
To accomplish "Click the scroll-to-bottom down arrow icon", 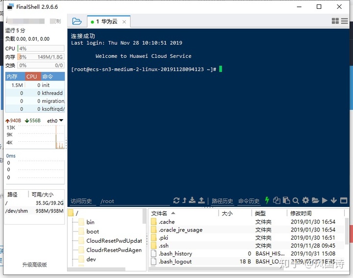I will pyautogui.click(x=334, y=201).
